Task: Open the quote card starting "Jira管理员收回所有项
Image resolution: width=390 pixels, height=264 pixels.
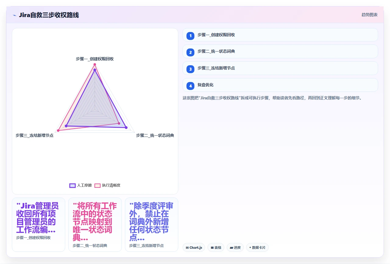Action: pos(38,225)
